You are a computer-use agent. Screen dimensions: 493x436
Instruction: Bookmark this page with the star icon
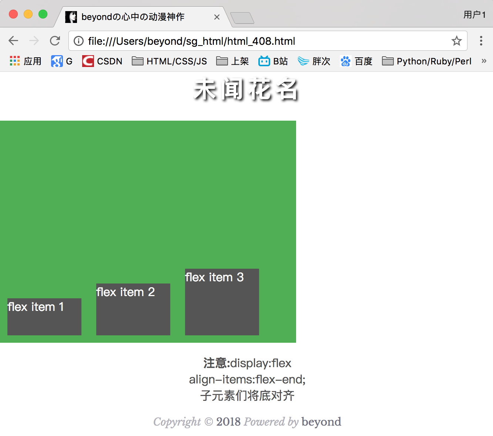pos(457,41)
